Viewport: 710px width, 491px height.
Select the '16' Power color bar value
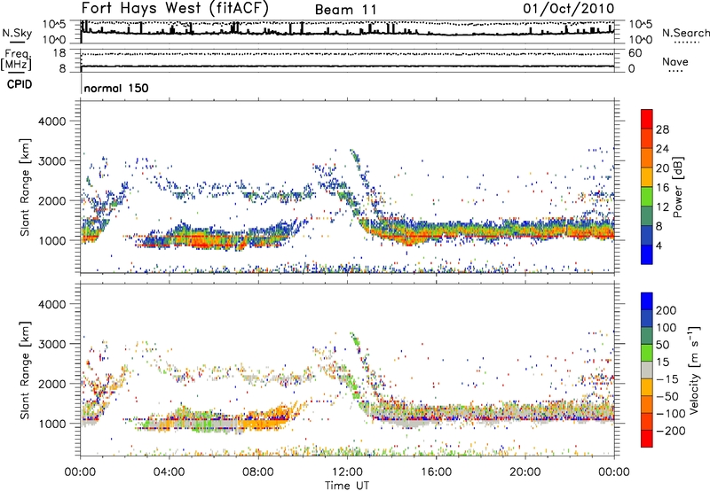pyautogui.click(x=662, y=188)
